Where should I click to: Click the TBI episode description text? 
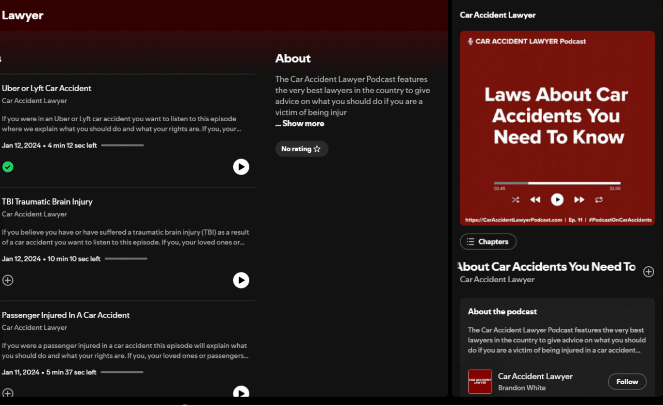tap(125, 237)
